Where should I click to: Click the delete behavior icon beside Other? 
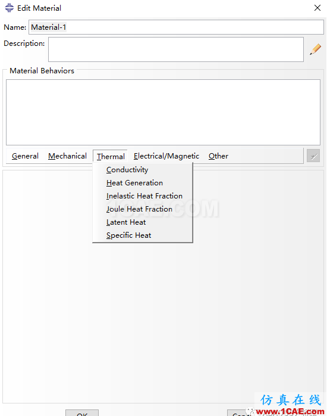click(x=313, y=156)
